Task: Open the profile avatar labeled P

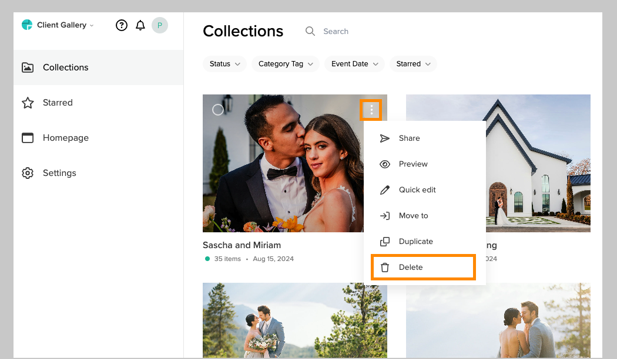Action: tap(160, 25)
